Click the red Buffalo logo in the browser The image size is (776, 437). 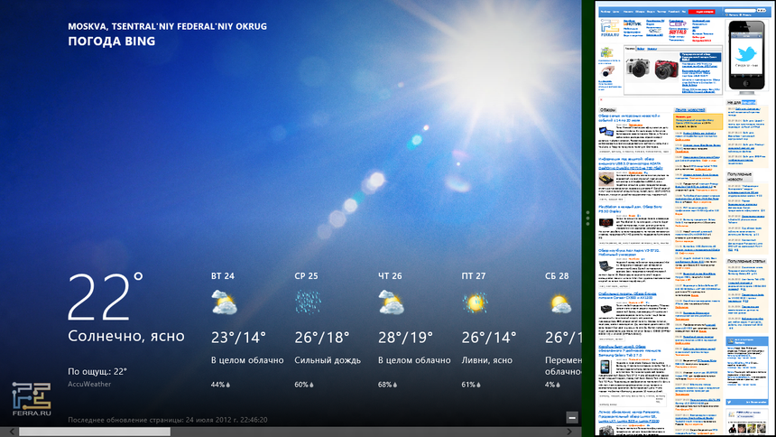click(678, 33)
